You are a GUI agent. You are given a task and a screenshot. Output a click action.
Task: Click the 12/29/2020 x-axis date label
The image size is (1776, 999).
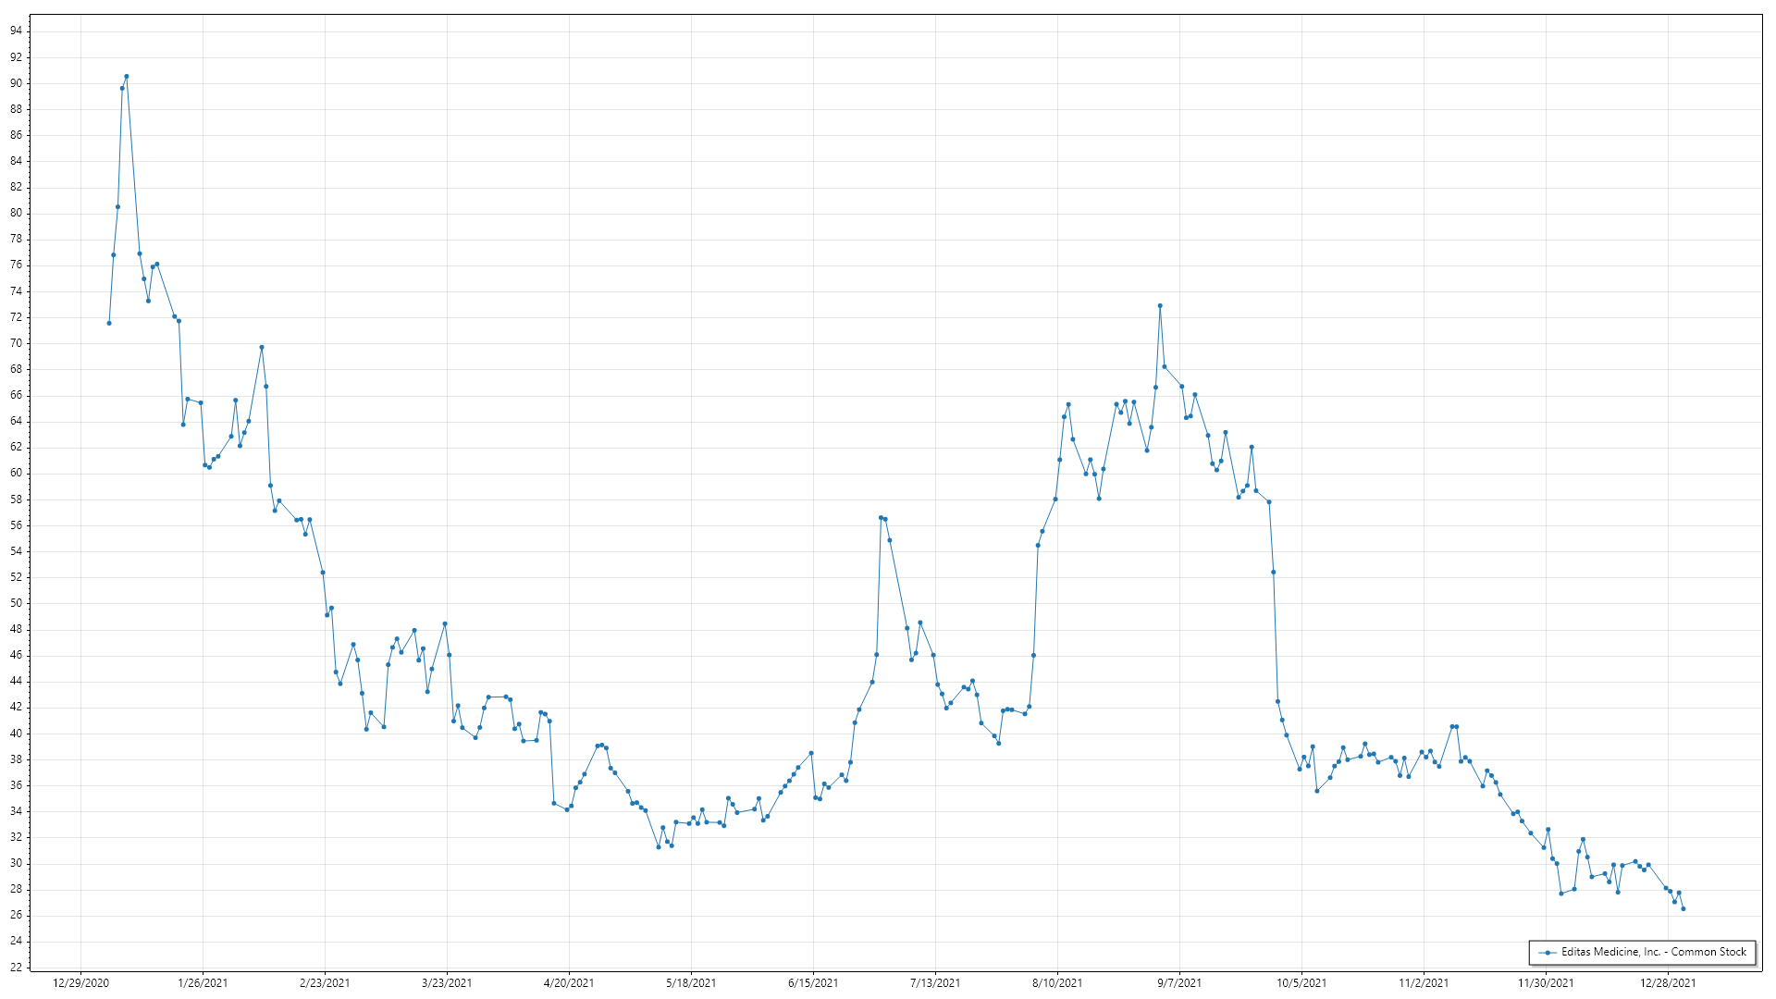click(80, 983)
